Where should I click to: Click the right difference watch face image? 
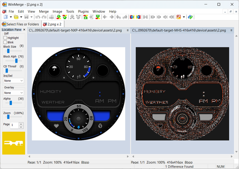pos(182,94)
